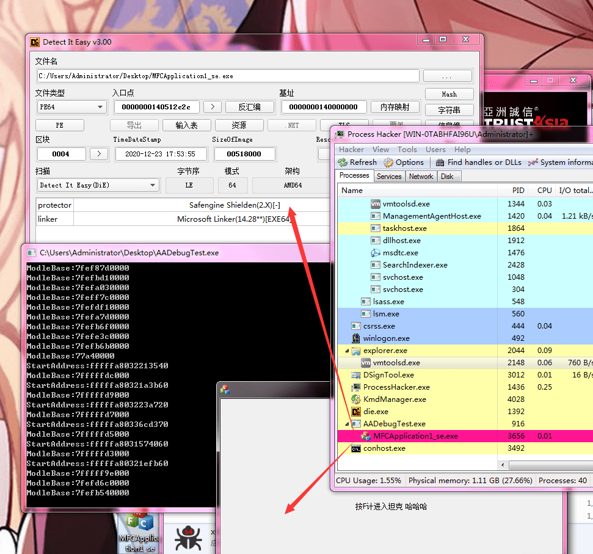Image resolution: width=593 pixels, height=554 pixels.
Task: Select the taskhost.exe process icon
Action: point(375,228)
